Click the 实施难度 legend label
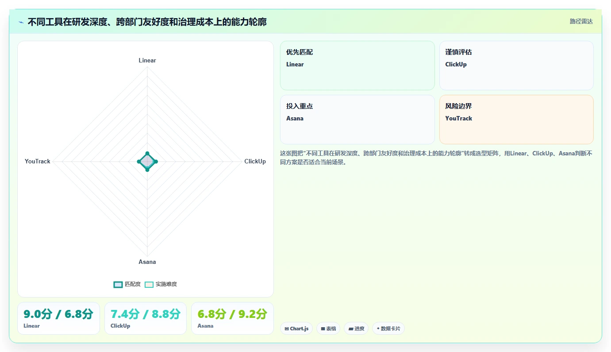 166,284
